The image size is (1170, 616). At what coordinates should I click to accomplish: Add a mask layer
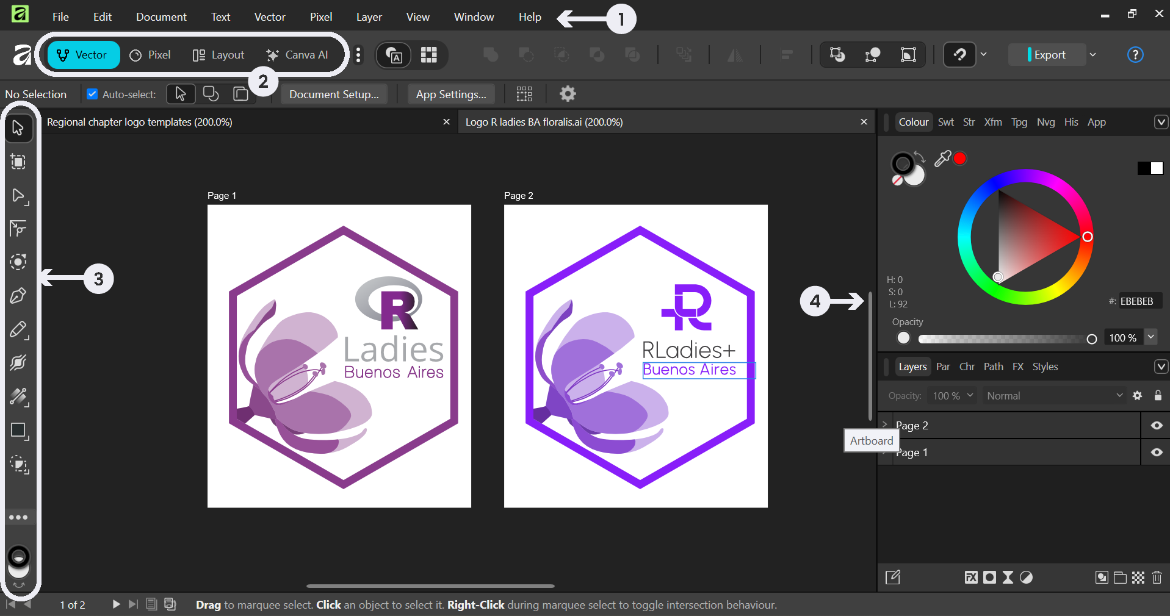pos(989,578)
